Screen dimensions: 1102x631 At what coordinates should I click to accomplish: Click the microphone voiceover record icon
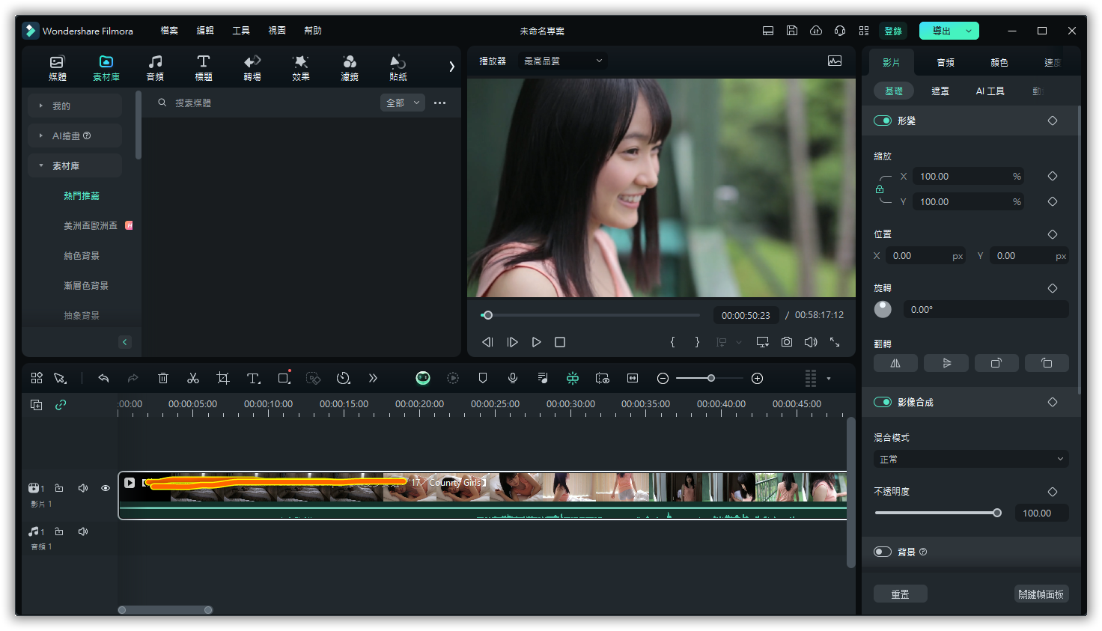[513, 379]
